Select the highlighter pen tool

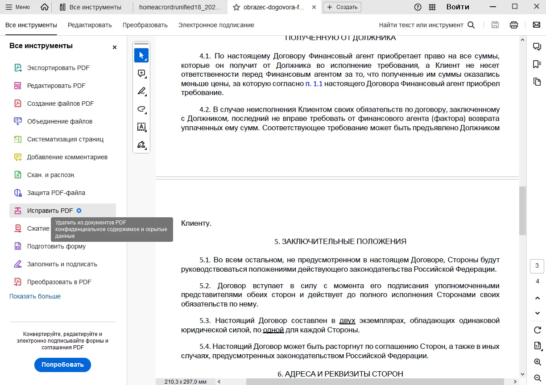[141, 91]
